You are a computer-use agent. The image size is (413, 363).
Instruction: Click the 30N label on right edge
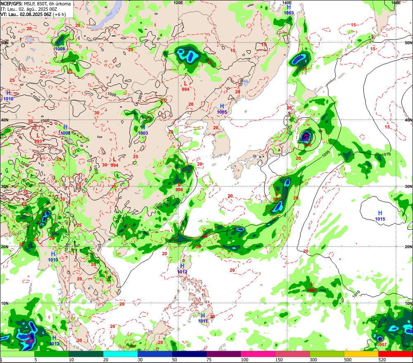pos(408,186)
